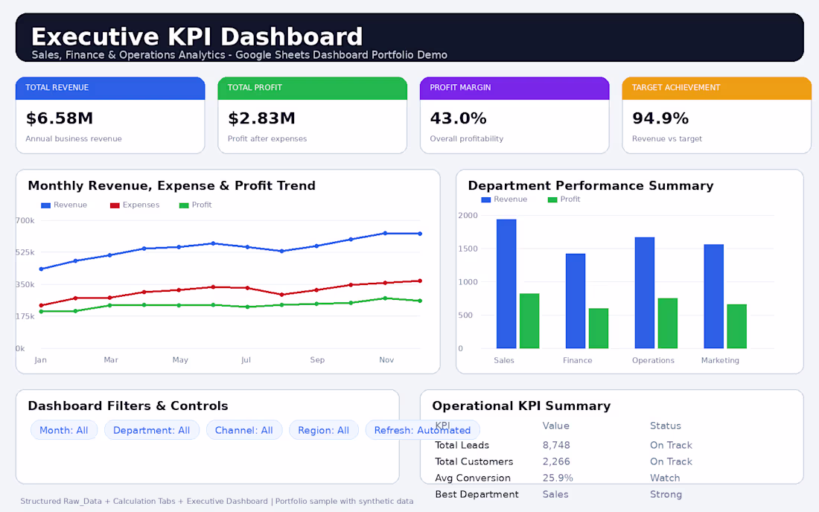Select the PROFIT MARGIN card header

(514, 88)
